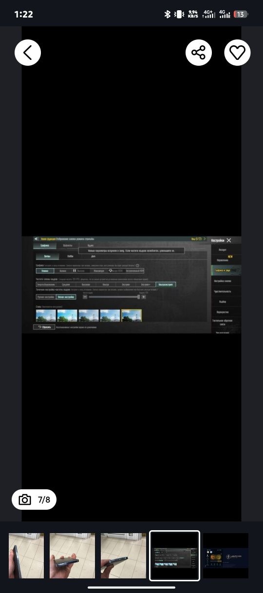Choose the fifth highlighted style preview
The image size is (263, 593).
point(131,315)
